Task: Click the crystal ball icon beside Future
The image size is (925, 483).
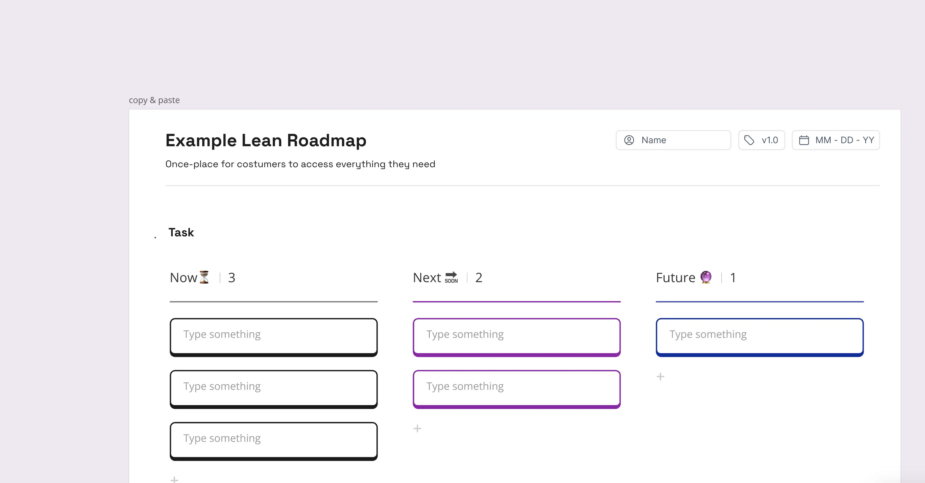Action: pyautogui.click(x=706, y=277)
